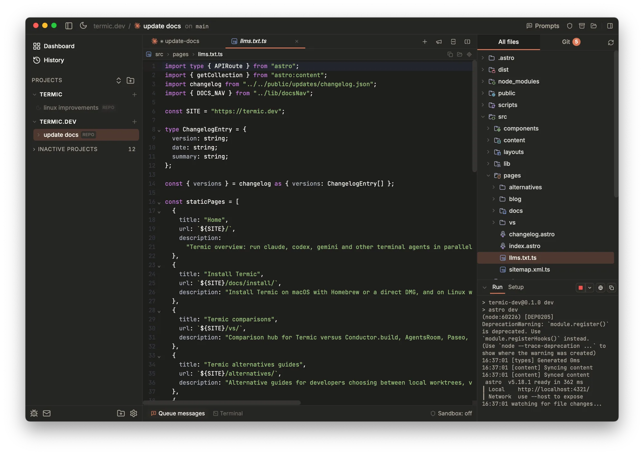Open settings gear icon
The width and height of the screenshot is (644, 455).
[x=134, y=413]
